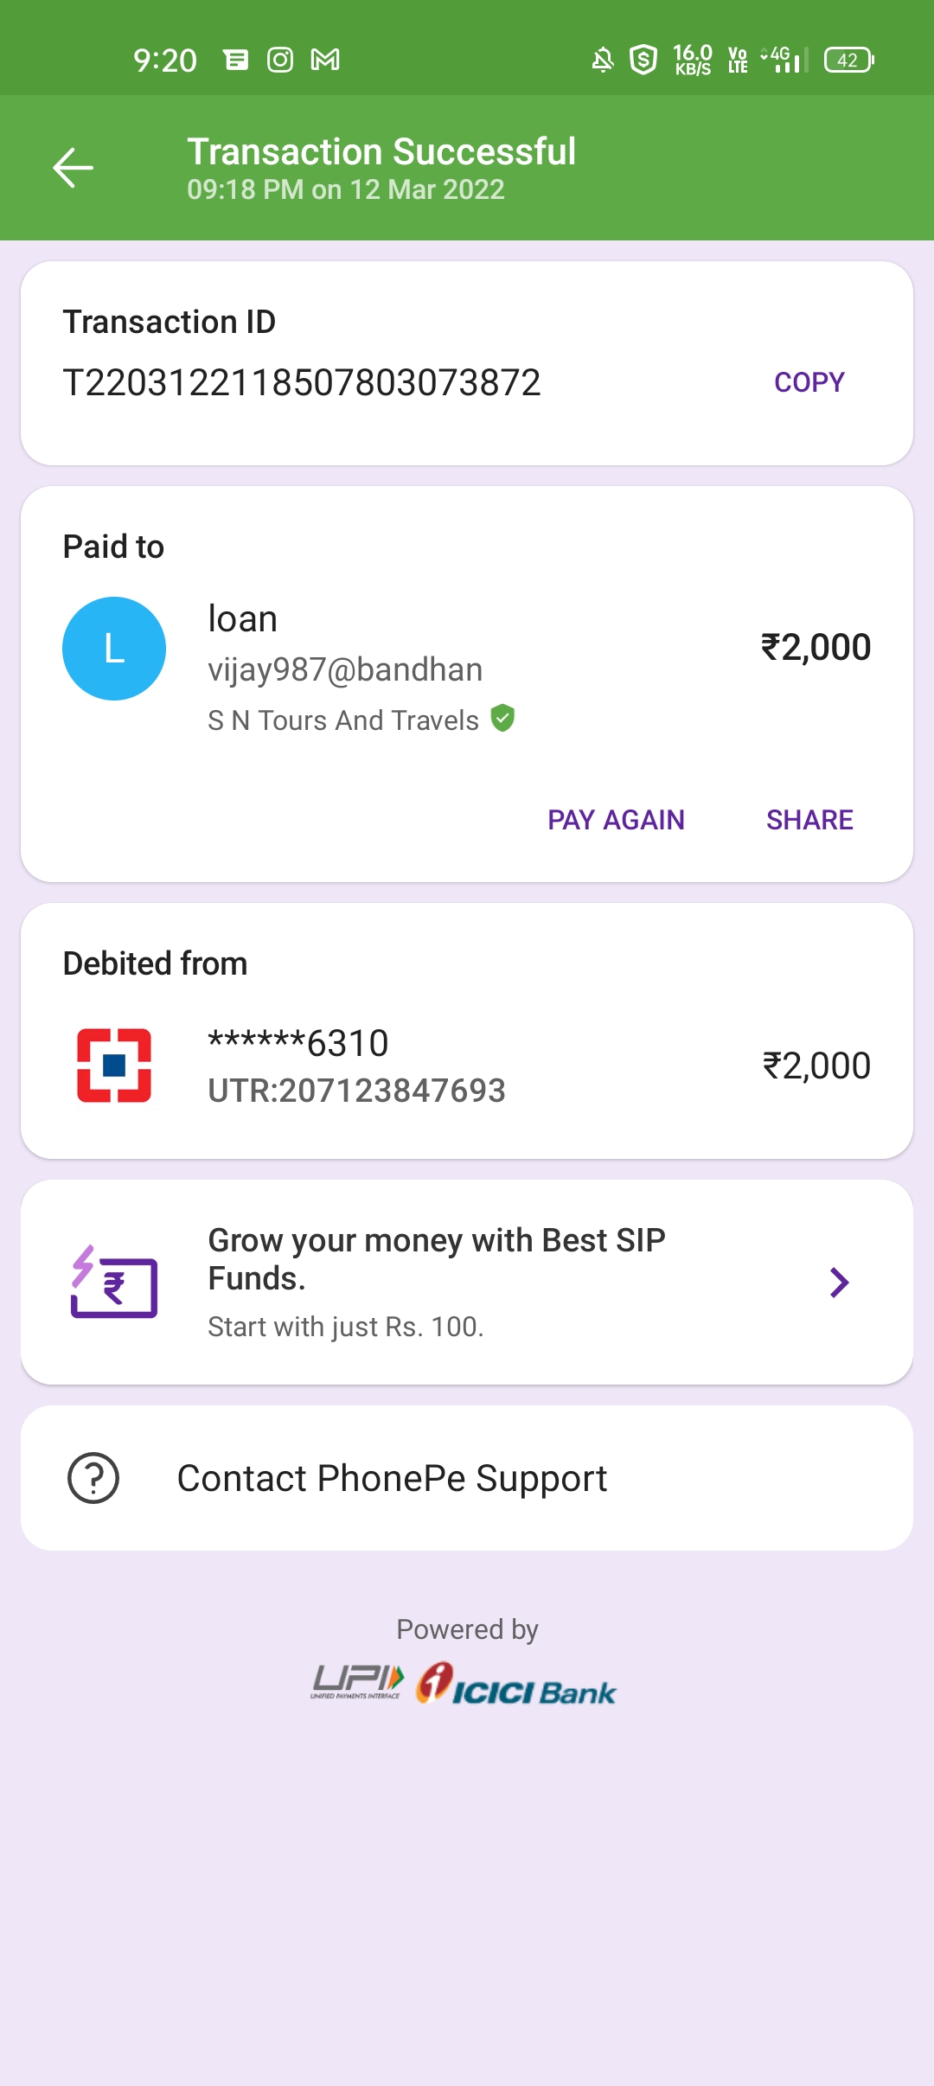Tap the UPI logo
Screen dimensions: 934x2086
pyautogui.click(x=357, y=1681)
